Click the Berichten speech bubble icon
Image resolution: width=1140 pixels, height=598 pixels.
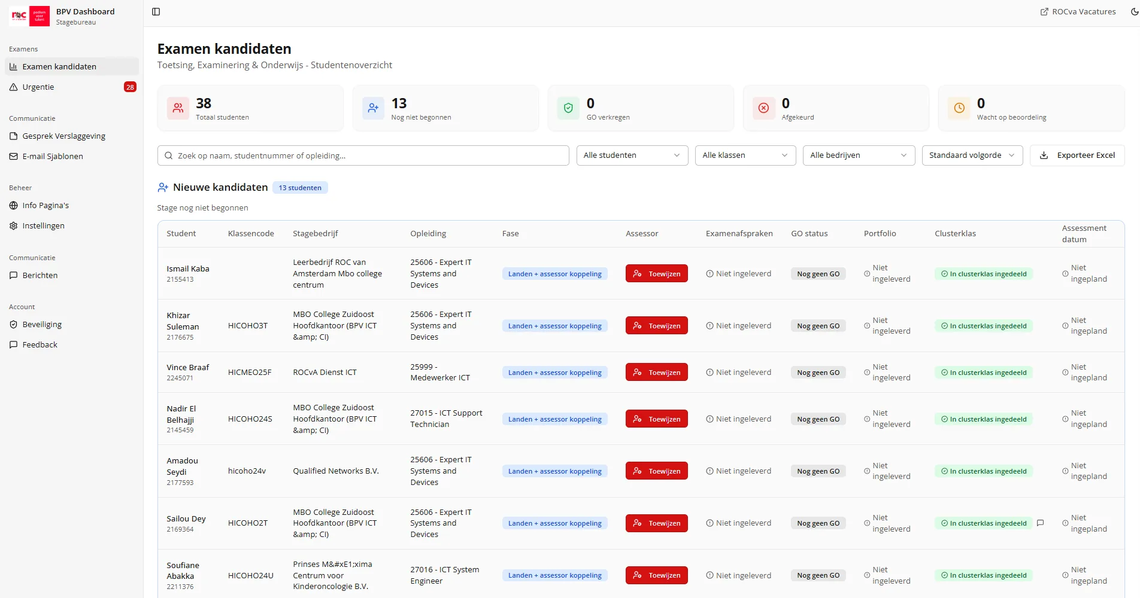click(14, 276)
